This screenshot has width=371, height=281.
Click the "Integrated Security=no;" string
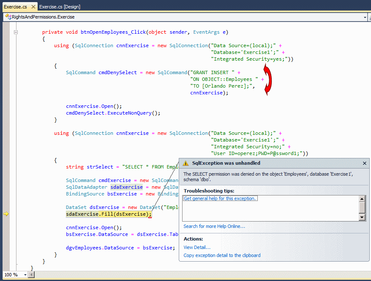tap(248, 147)
